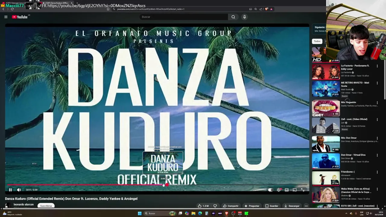Click the search magnifier button
Screen dimensions: 386x217
233,17
